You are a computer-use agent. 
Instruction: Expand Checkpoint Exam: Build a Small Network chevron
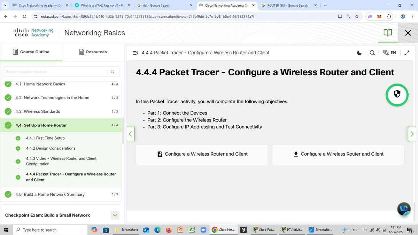(x=115, y=215)
